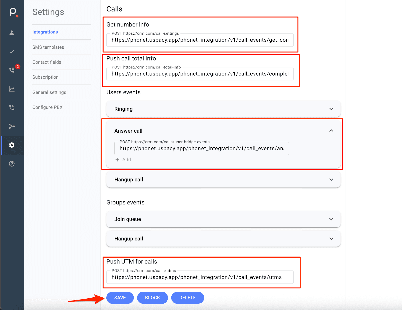The width and height of the screenshot is (402, 310).
Task: Open the analytics chart icon
Action: (x=12, y=89)
